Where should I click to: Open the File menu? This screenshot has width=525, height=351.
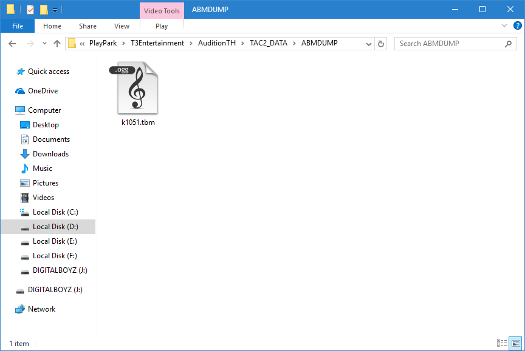[18, 26]
